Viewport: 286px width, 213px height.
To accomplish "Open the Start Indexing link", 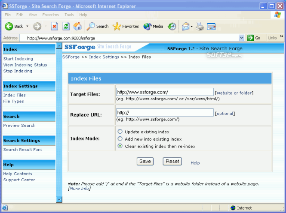I will (x=18, y=59).
